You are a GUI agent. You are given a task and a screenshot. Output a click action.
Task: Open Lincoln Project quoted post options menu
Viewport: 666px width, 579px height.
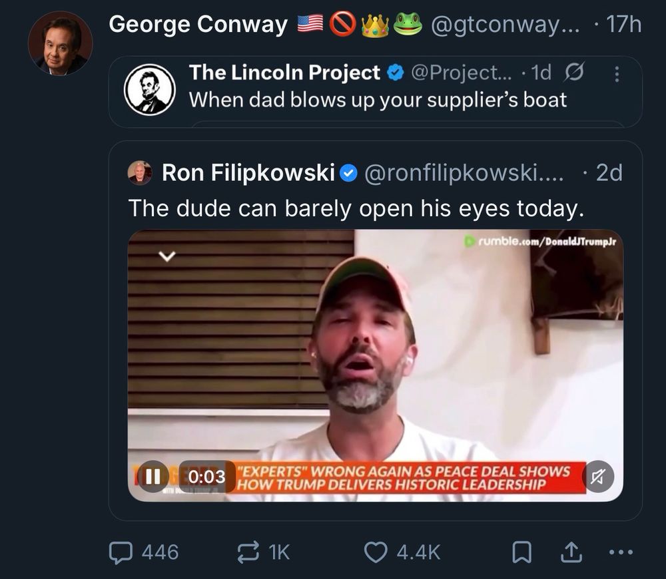(x=616, y=74)
